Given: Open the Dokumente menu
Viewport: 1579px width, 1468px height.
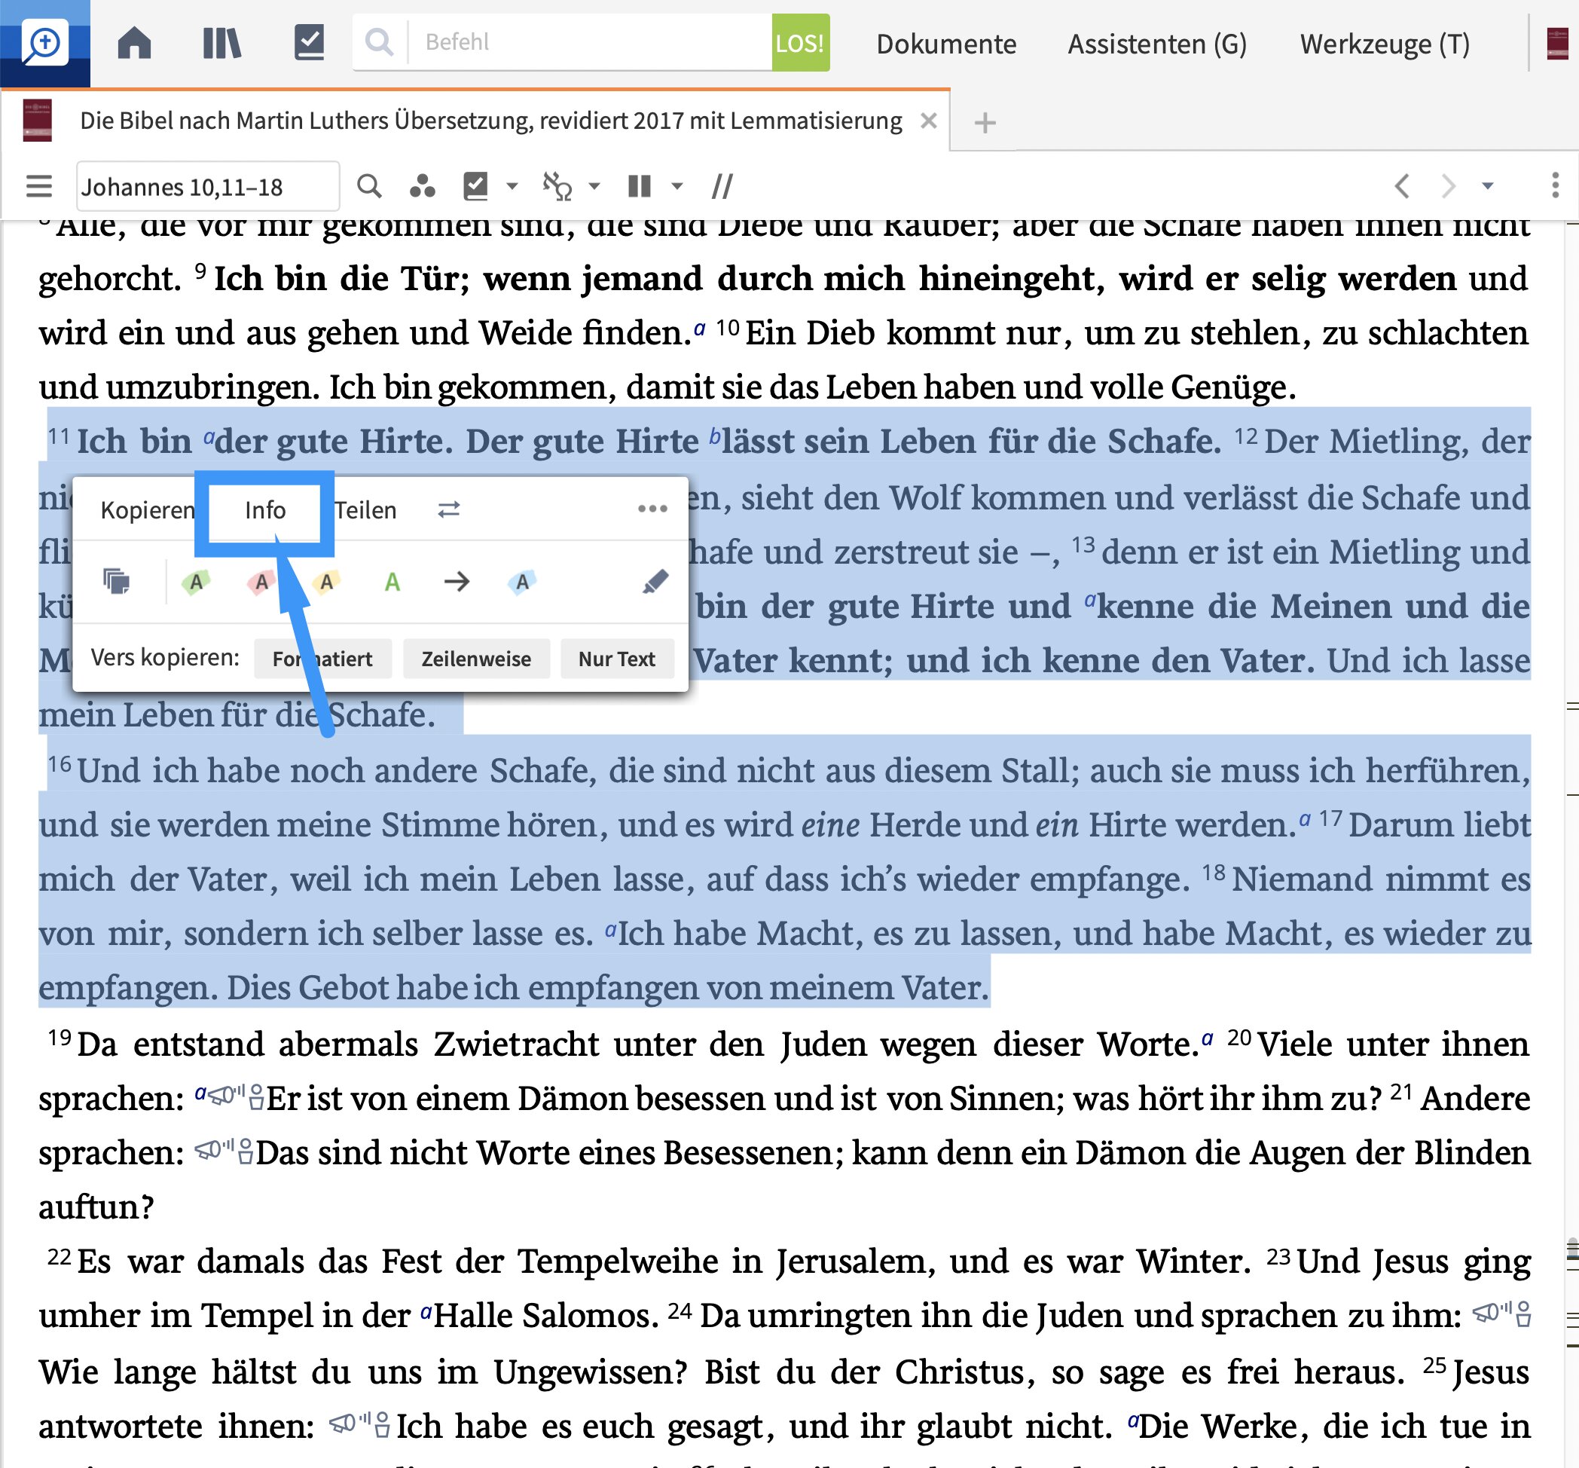Looking at the screenshot, I should (x=946, y=44).
